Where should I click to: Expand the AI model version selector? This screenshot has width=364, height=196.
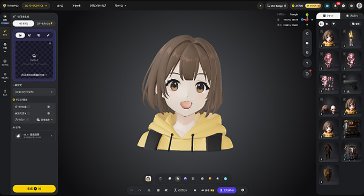click(x=34, y=136)
